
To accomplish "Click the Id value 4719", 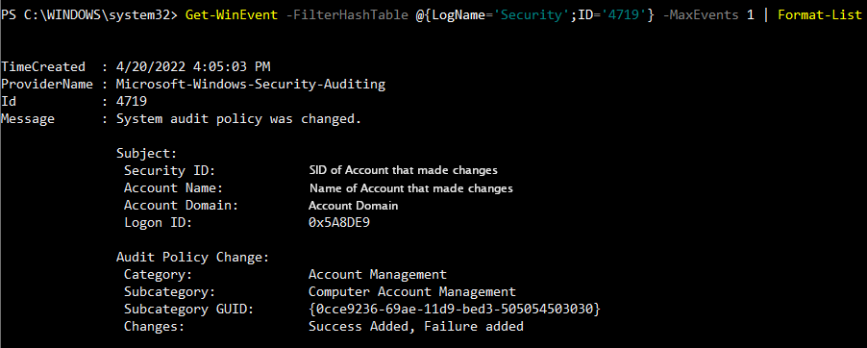I will pos(132,102).
